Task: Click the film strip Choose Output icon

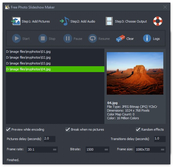Action: click(x=109, y=21)
